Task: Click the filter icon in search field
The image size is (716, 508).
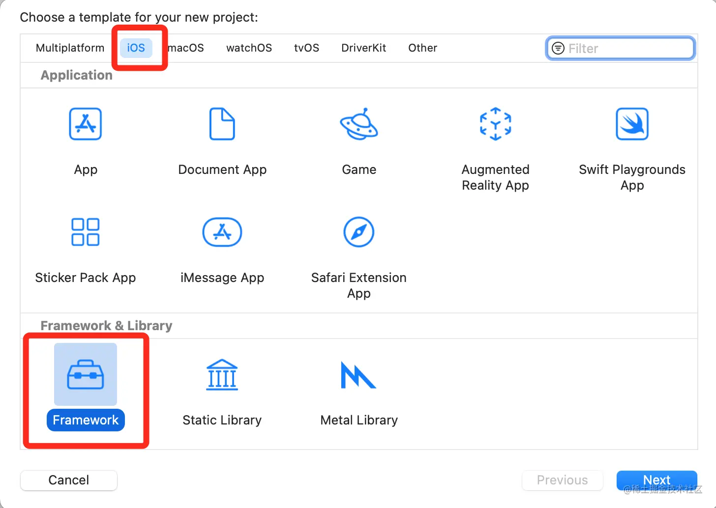Action: [x=558, y=48]
